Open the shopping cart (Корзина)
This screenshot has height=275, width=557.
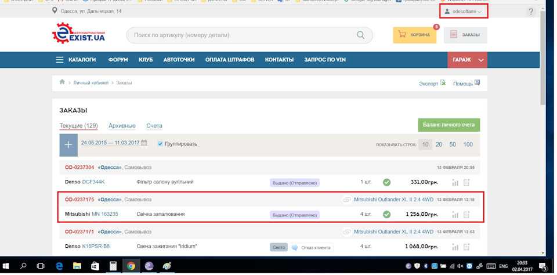pos(415,35)
